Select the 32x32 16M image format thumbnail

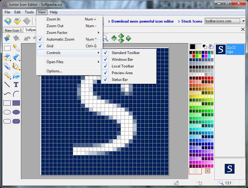pos(230,49)
